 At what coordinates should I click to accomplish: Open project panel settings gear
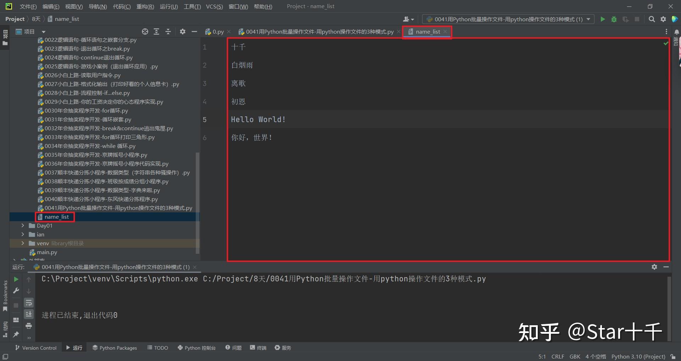click(x=183, y=31)
